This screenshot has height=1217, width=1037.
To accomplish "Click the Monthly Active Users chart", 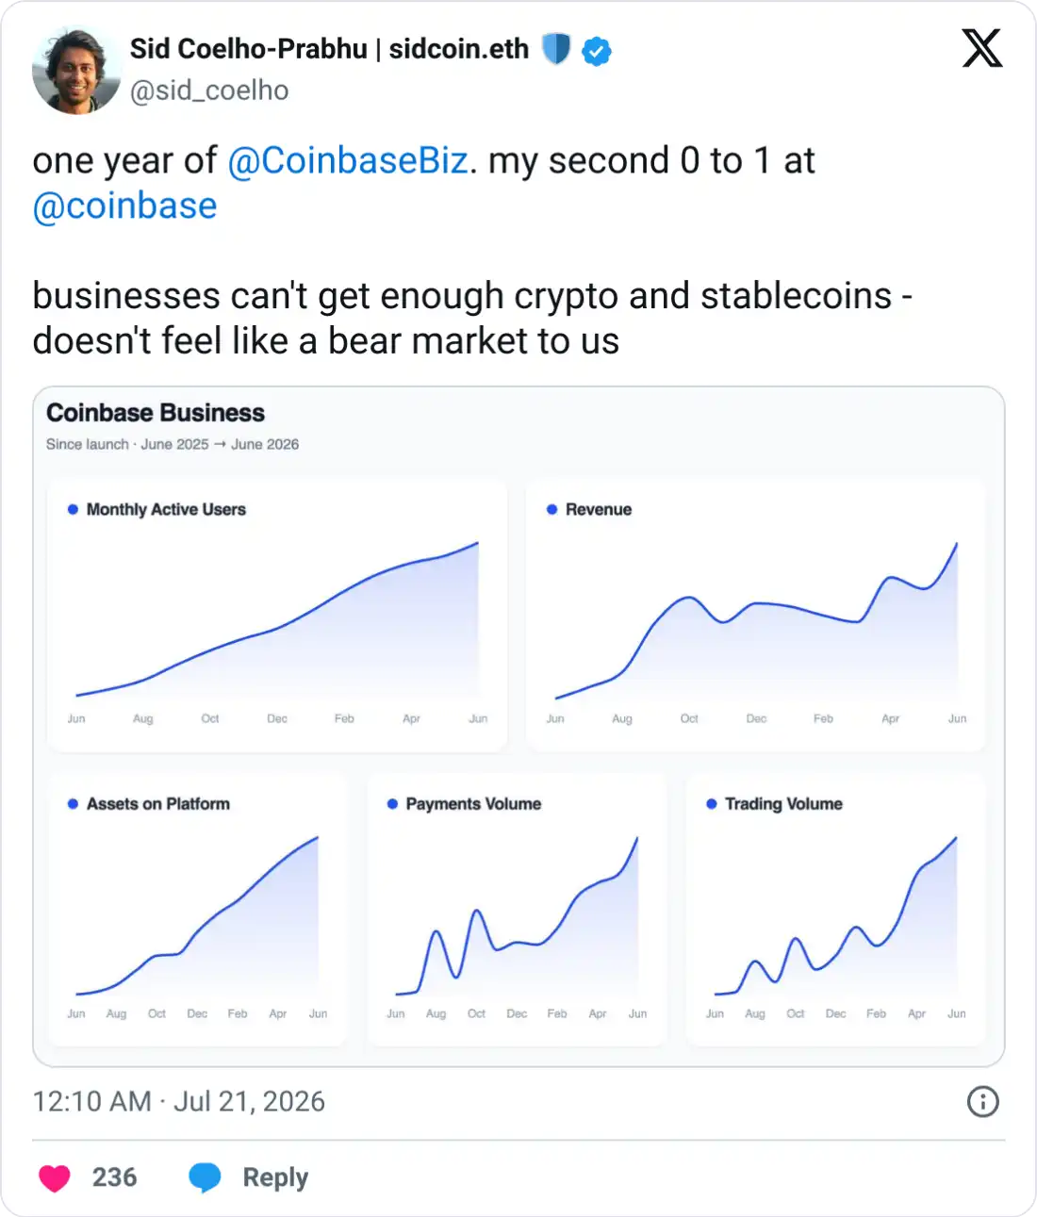I will [x=277, y=616].
